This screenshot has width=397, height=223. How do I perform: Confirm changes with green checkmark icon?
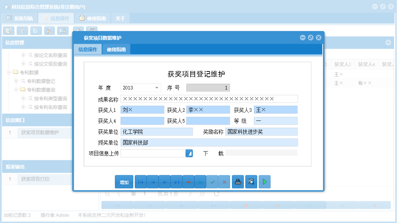tap(212, 182)
